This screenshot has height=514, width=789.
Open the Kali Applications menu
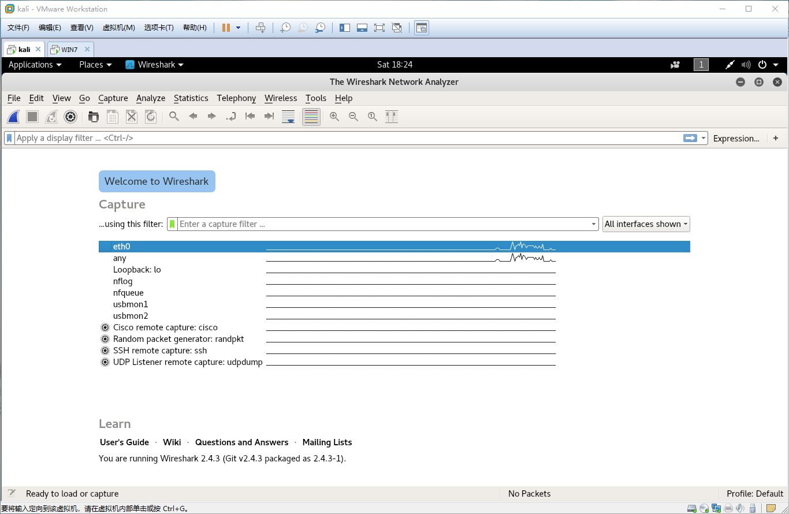pos(35,65)
